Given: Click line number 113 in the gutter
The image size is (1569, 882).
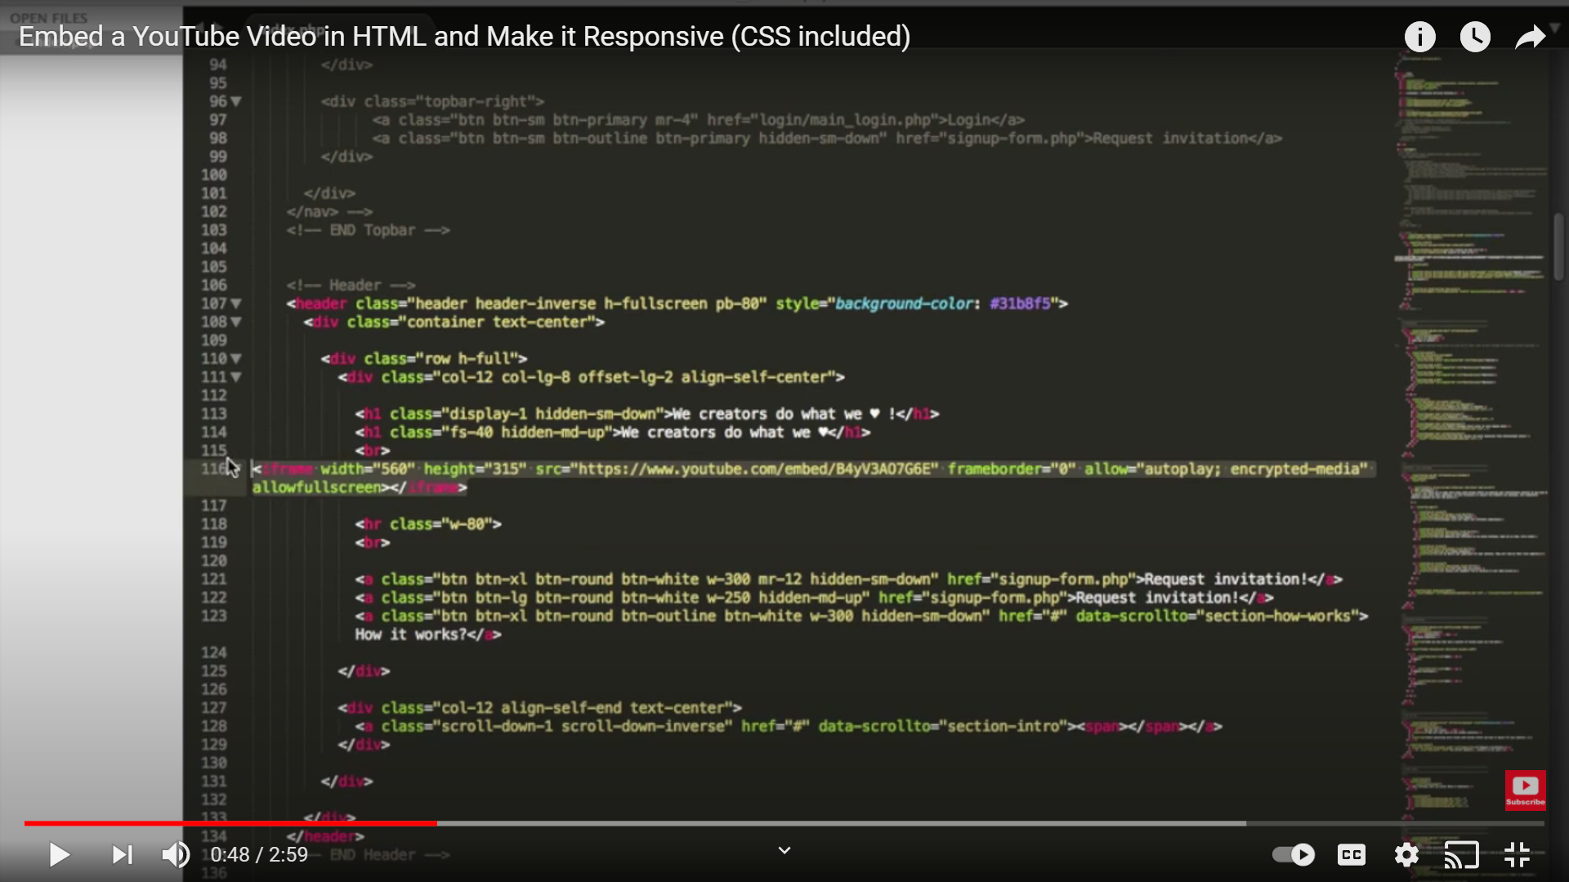Looking at the screenshot, I should [214, 414].
